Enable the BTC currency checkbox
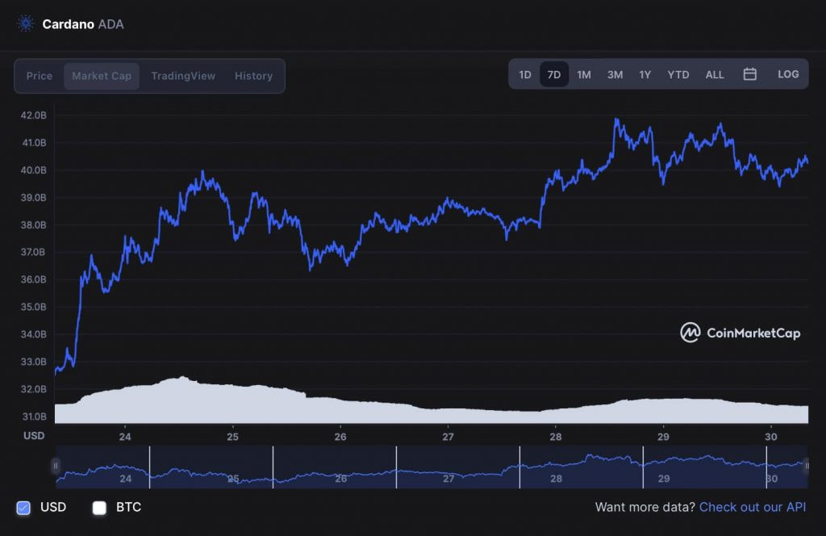Viewport: 826px width, 536px height. pos(99,508)
